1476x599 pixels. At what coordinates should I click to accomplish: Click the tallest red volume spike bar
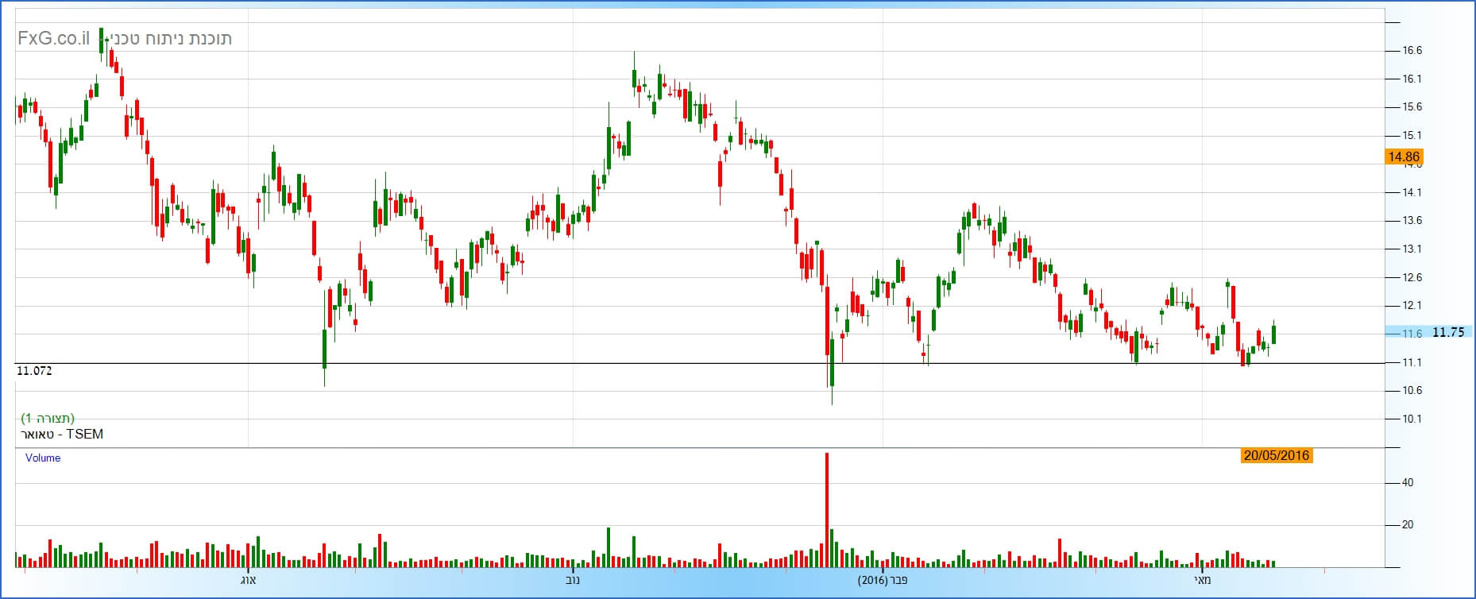[827, 510]
